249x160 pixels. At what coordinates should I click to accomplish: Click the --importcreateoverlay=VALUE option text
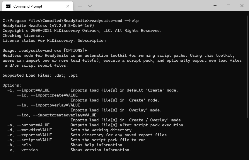(x=57, y=115)
